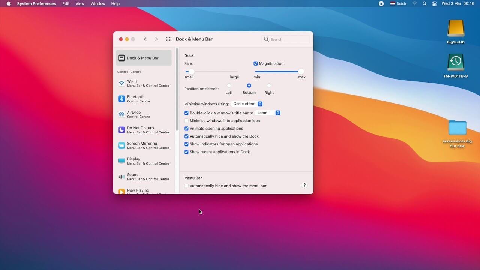Click the date and time in menu bar
Viewport: 480px width, 270px height.
click(458, 3)
